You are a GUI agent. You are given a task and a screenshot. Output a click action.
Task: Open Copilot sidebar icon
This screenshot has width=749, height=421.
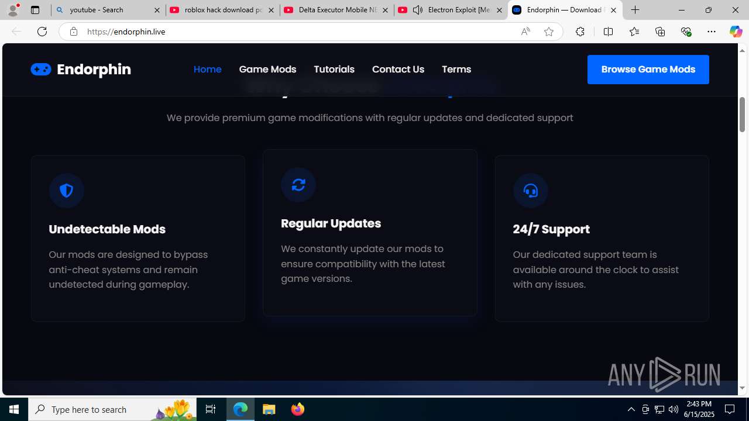click(x=736, y=32)
